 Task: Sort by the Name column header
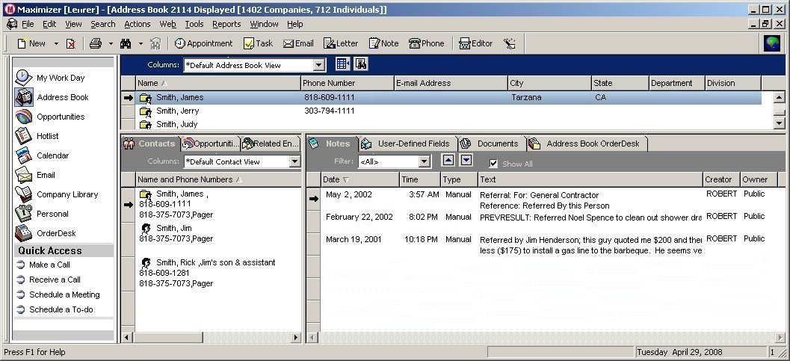[x=218, y=83]
